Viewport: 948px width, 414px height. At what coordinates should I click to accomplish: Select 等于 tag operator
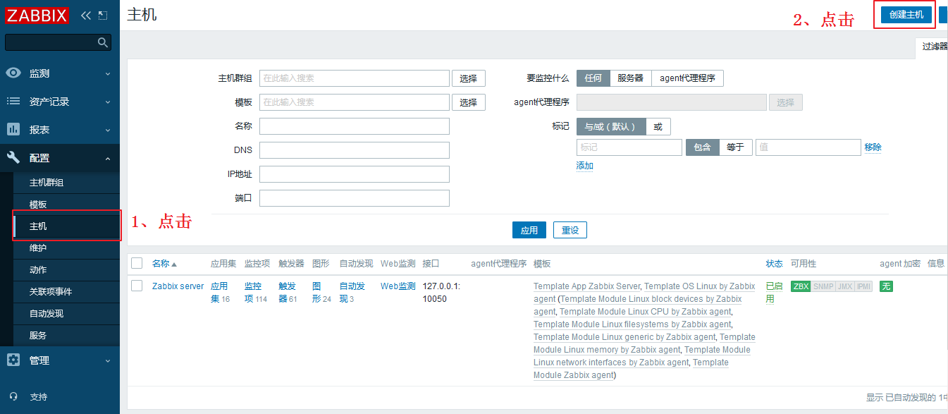coord(735,147)
